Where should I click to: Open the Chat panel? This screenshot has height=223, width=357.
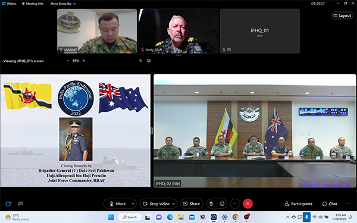pos(330,203)
